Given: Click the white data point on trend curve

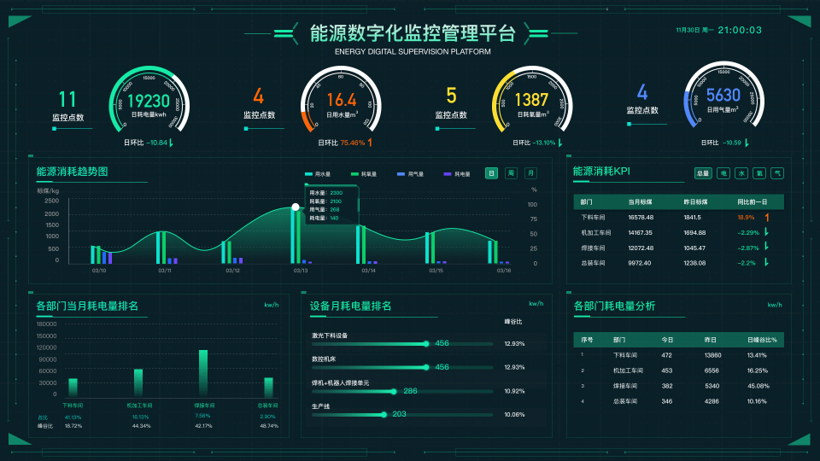Looking at the screenshot, I should point(296,207).
